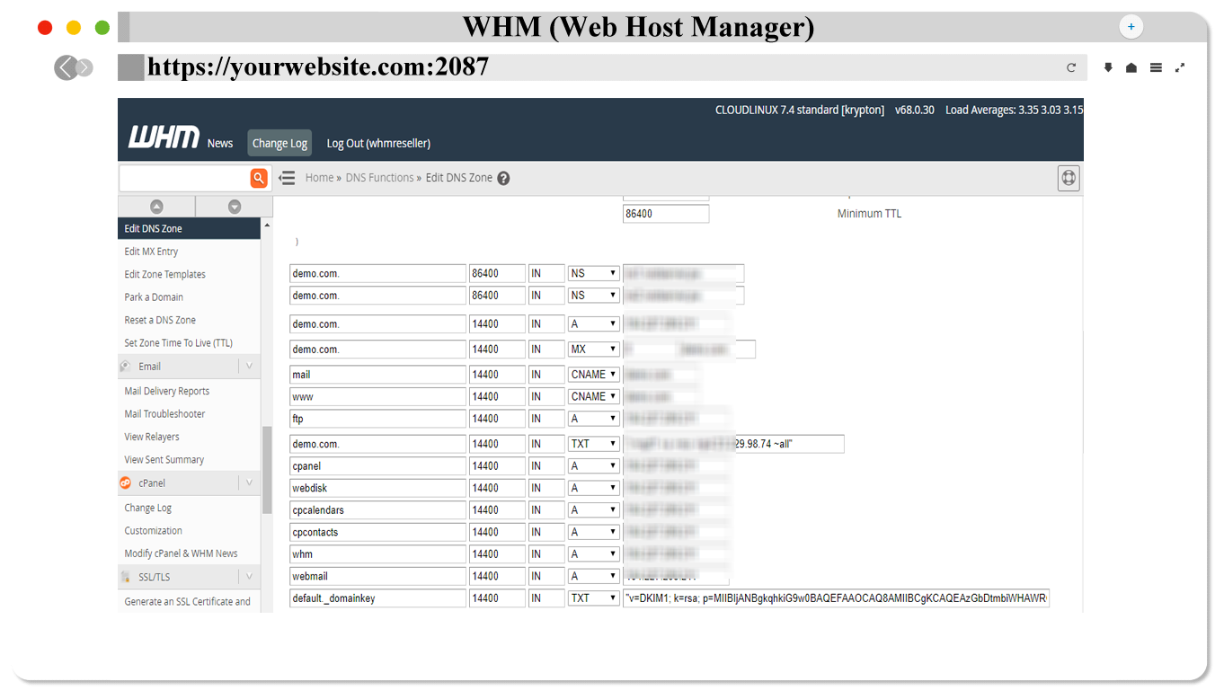This screenshot has height=691, width=1224.
Task: Open the MX record type dropdown
Action: point(593,350)
